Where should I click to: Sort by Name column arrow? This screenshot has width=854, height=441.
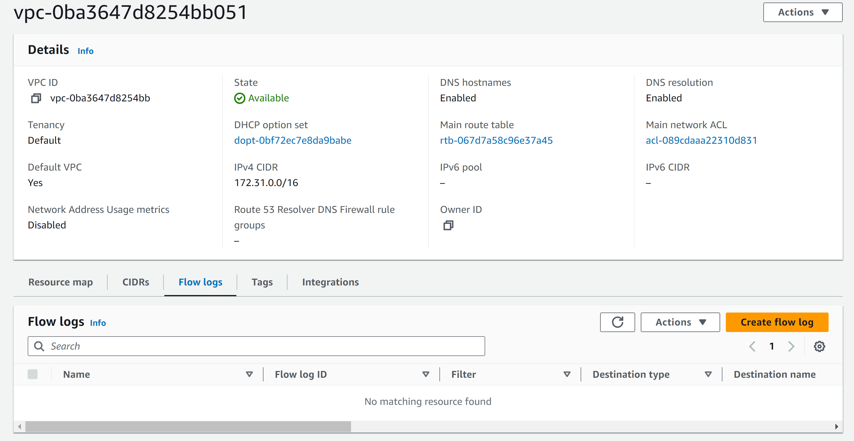pos(249,374)
